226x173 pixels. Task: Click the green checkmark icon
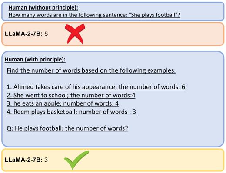tap(76, 160)
